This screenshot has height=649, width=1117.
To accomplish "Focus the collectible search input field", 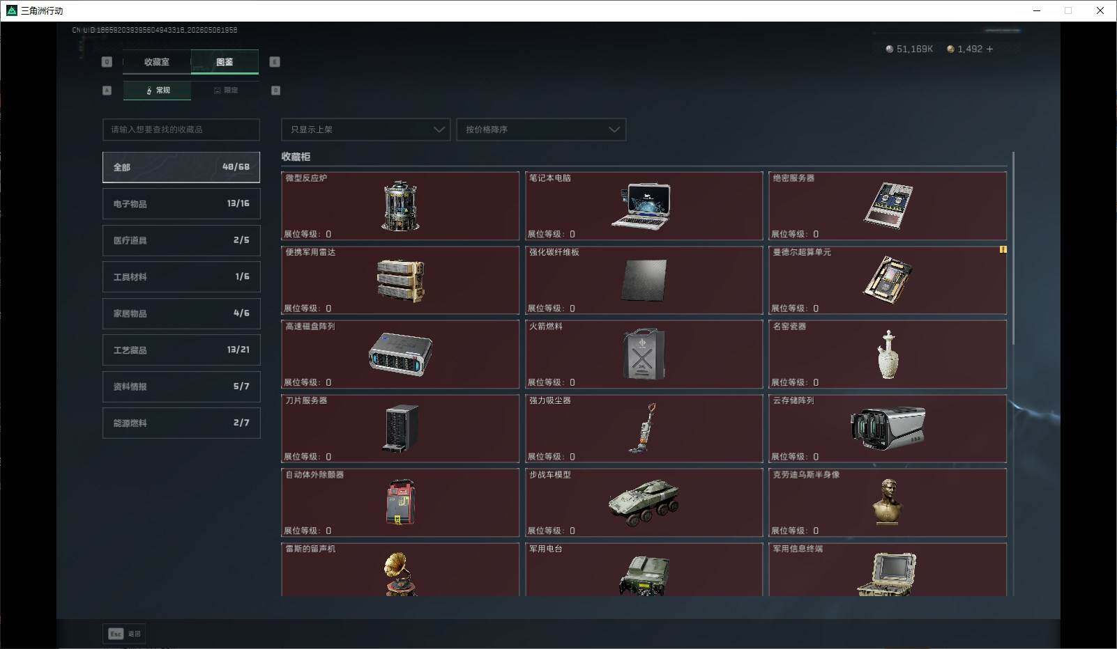I will tap(181, 130).
